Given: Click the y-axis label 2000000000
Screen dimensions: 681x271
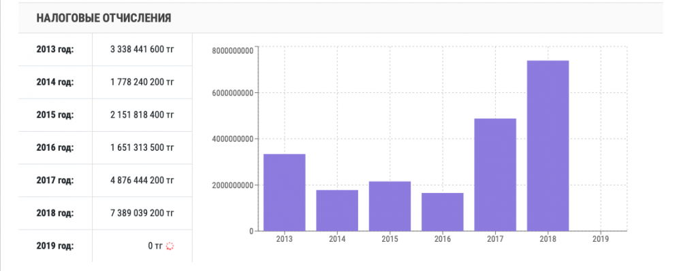Looking at the screenshot, I should pyautogui.click(x=232, y=185).
